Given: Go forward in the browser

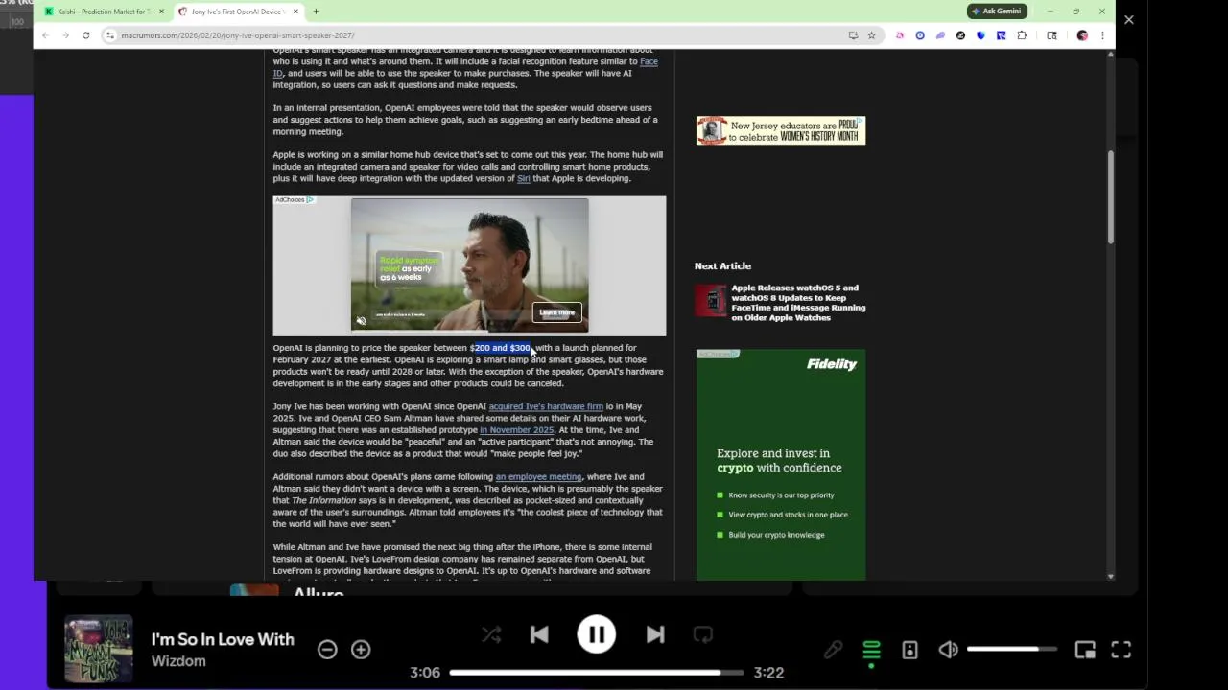Looking at the screenshot, I should pos(65,35).
